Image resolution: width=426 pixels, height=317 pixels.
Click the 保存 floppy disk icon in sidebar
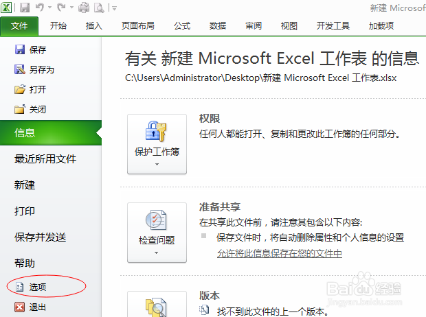[x=19, y=49]
